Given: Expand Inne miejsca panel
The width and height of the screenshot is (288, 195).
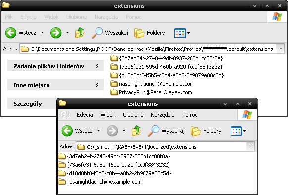Looking at the screenshot, I should point(55,85).
